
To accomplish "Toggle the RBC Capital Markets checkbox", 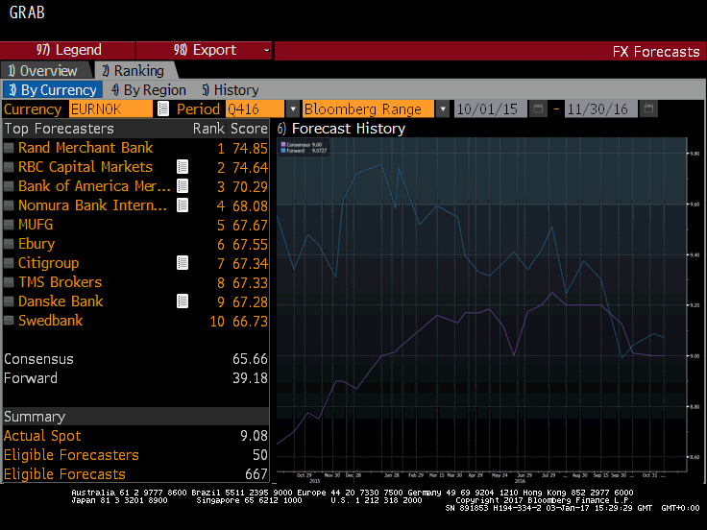I will tap(9, 167).
